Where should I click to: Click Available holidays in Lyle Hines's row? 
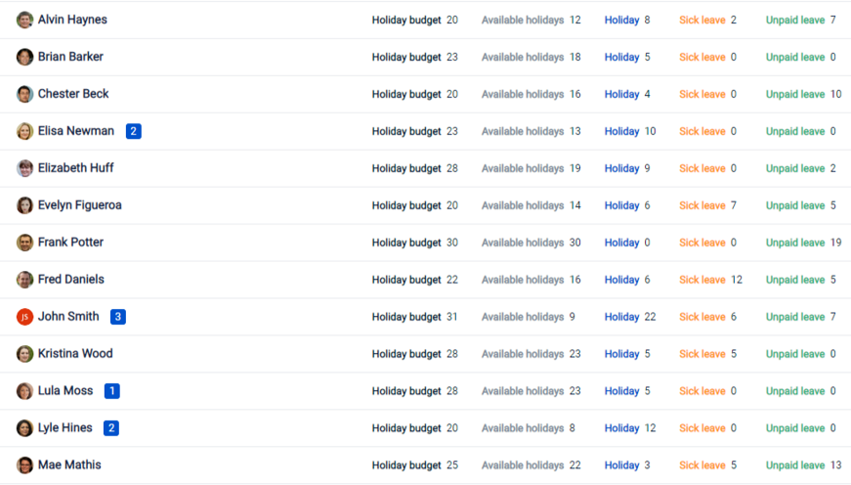click(523, 428)
